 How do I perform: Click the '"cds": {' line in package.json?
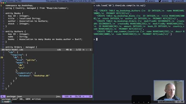13,52
